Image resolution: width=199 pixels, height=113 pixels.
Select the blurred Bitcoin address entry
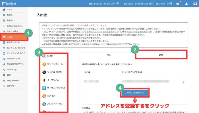146,81
